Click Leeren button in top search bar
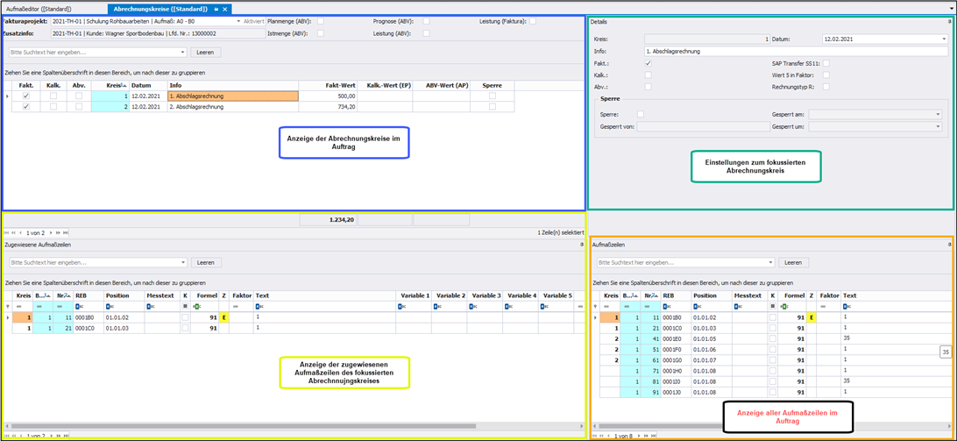Image resolution: width=957 pixels, height=441 pixels. (204, 53)
